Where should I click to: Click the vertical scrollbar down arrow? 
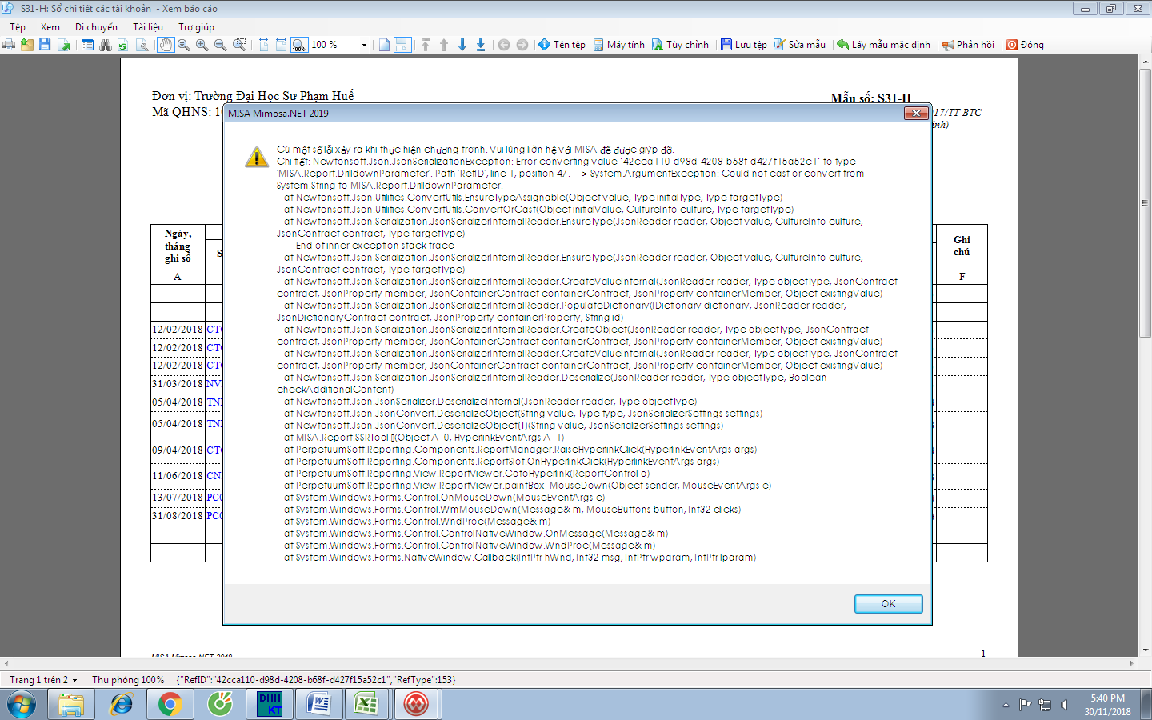(x=1146, y=650)
